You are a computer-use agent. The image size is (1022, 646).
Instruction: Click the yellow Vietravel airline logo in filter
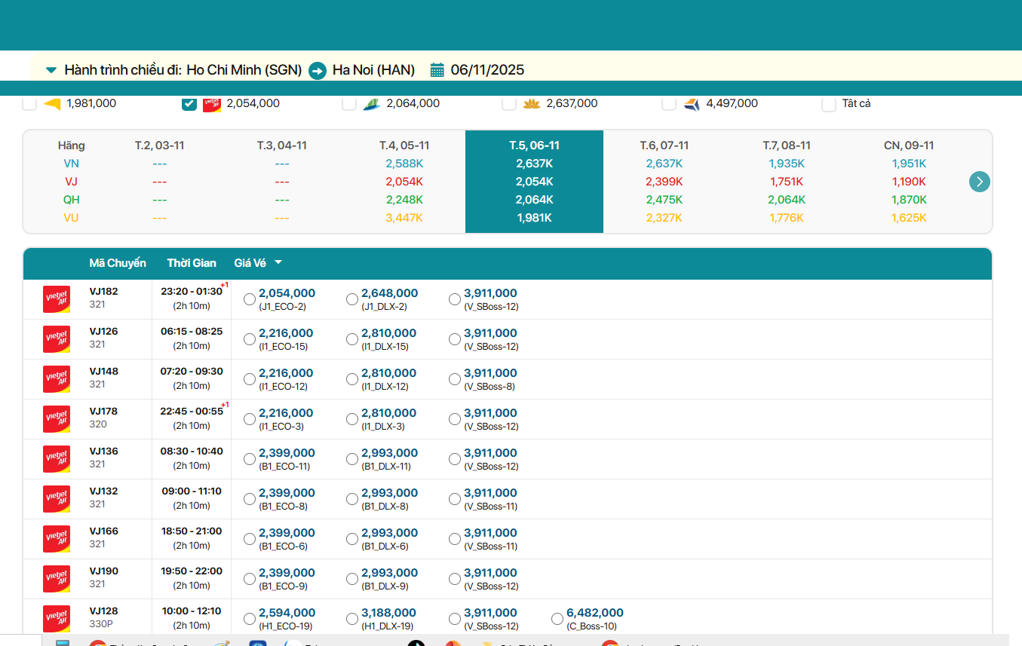(52, 104)
